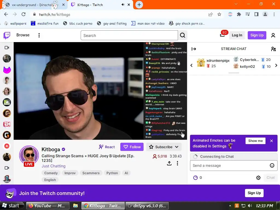This screenshot has height=210, width=280.
Task: Show previous gift leaderboard entries
Action: [191, 65]
